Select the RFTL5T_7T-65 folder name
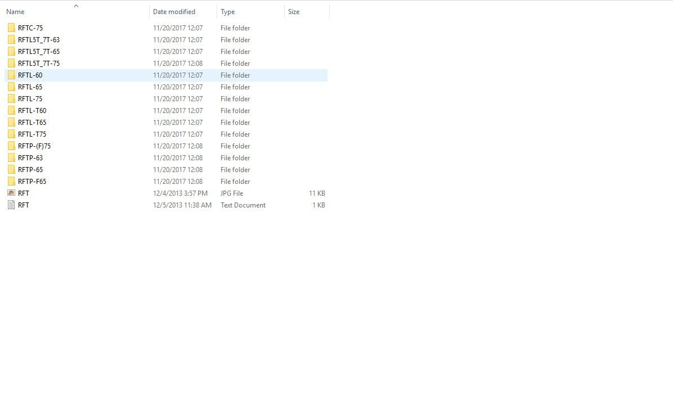The image size is (673, 415). tap(39, 51)
